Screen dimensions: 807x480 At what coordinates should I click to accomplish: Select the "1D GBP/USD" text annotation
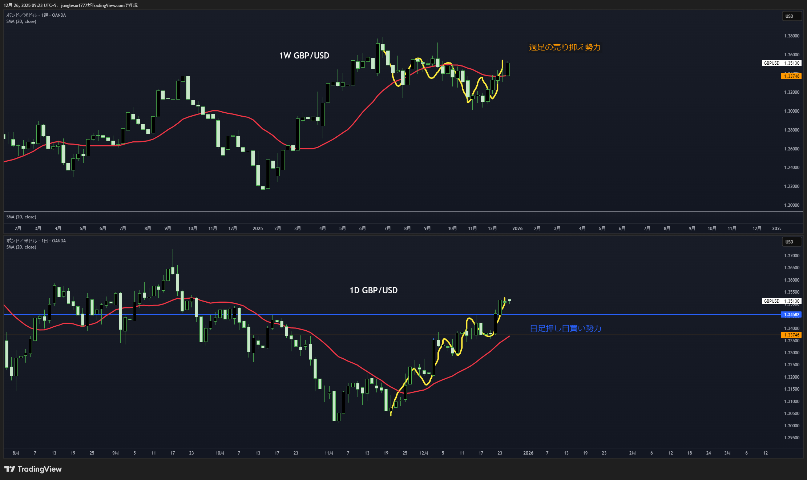coord(374,290)
